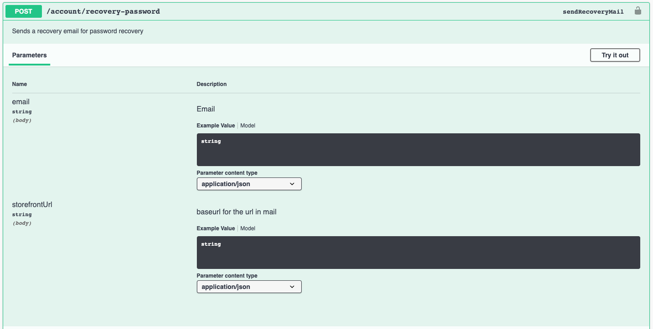653x329 pixels.
Task: Select Example Value for storefrontUrl
Action: (x=216, y=228)
